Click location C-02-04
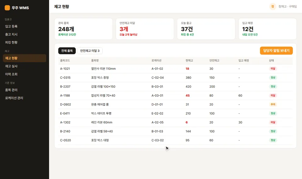302x179 pixels. 158,78
